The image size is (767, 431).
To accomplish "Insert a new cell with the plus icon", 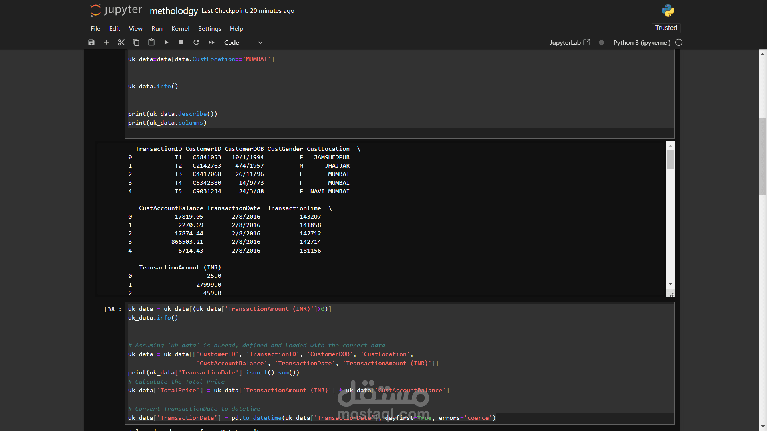I will click(106, 42).
